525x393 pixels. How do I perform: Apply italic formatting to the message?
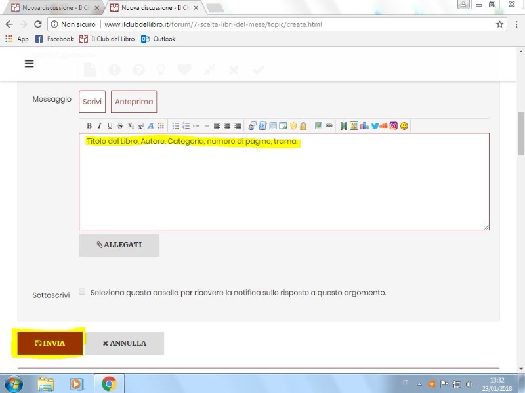[99, 126]
